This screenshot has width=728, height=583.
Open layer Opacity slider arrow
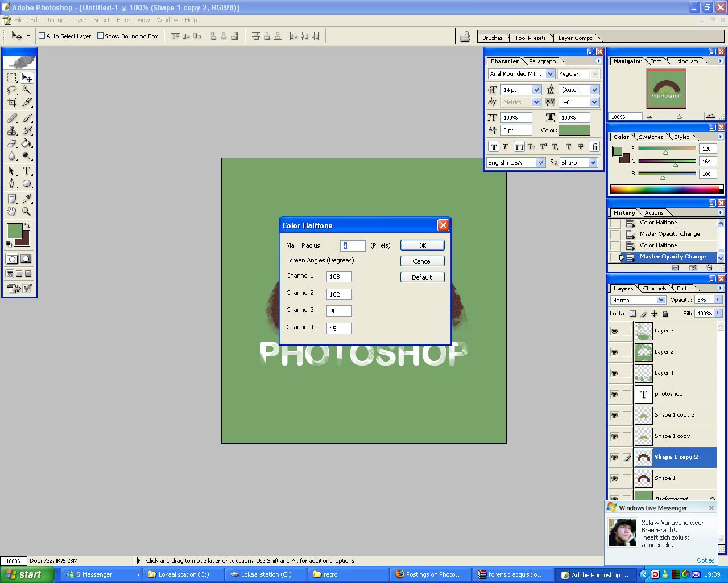click(x=718, y=299)
